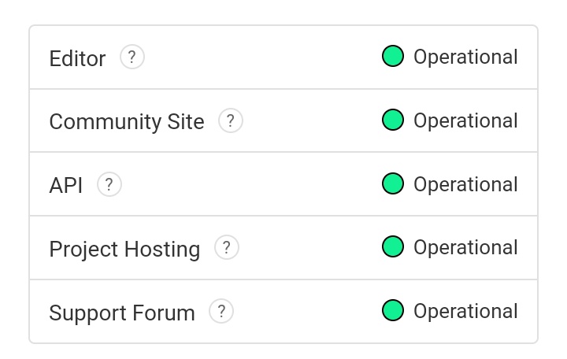
Task: Open the Project Hosting question mark icon
Action: pyautogui.click(x=226, y=247)
